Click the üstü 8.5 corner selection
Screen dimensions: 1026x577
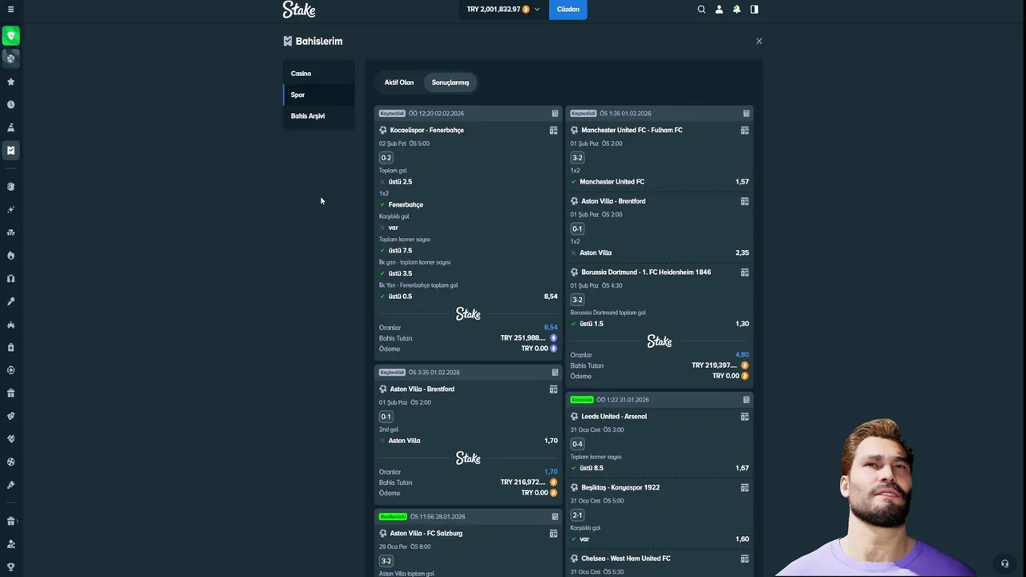click(x=592, y=468)
